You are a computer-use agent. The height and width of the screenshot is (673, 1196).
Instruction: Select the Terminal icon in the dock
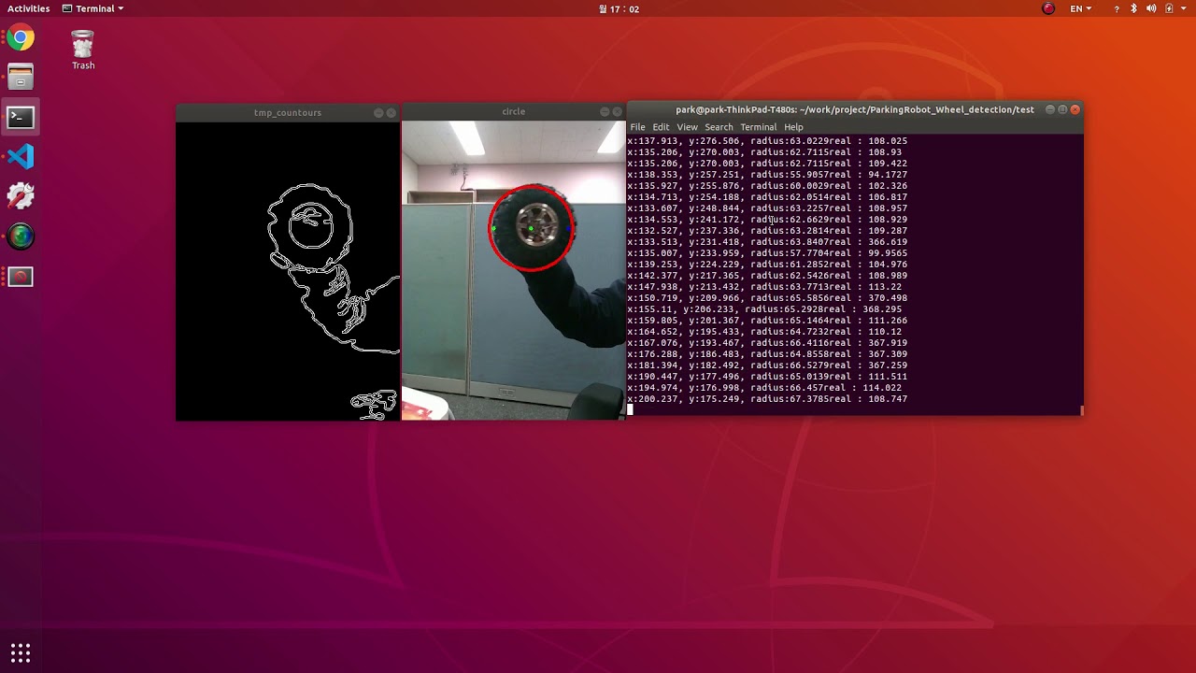point(21,117)
